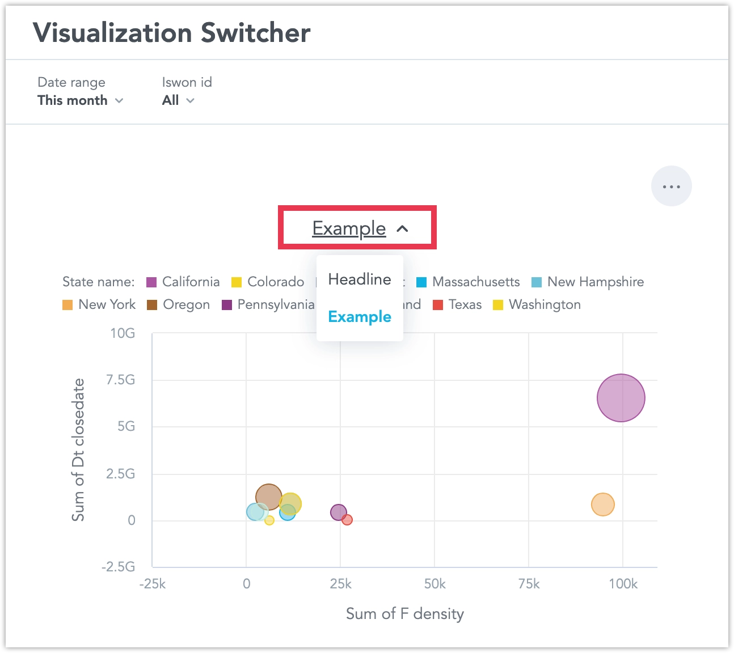Open the Date range dropdown
Viewport: 734px width, 653px height.
click(80, 100)
